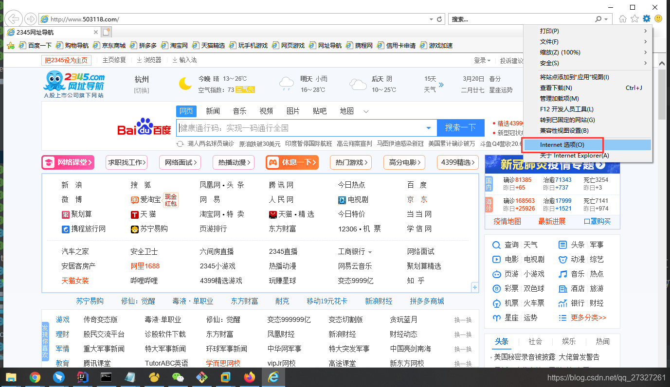Select 查看下载(N) menu item
This screenshot has width=670, height=387.
[x=587, y=88]
